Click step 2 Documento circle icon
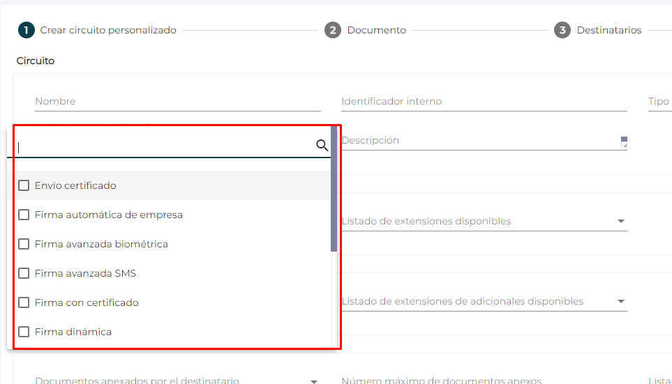Image resolution: width=672 pixels, height=384 pixels. click(333, 31)
